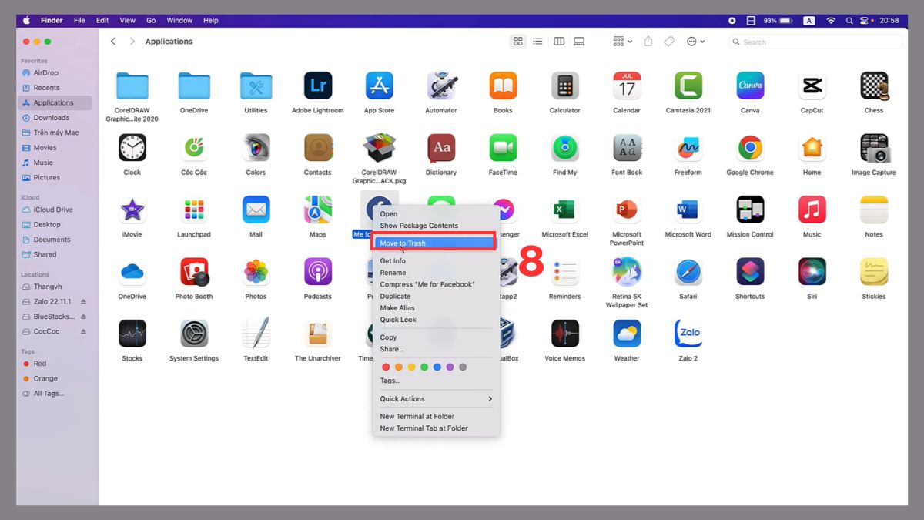The width and height of the screenshot is (924, 520).
Task: Open the Go menu in menu bar
Action: [x=151, y=21]
